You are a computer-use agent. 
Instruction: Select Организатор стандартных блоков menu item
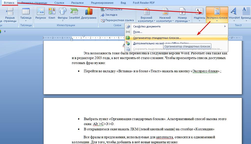(x=157, y=38)
